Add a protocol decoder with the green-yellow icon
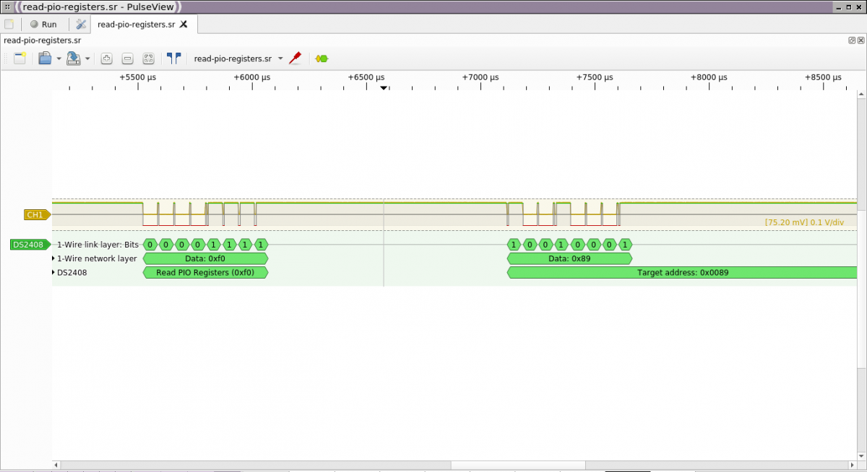This screenshot has height=472, width=867. click(322, 58)
